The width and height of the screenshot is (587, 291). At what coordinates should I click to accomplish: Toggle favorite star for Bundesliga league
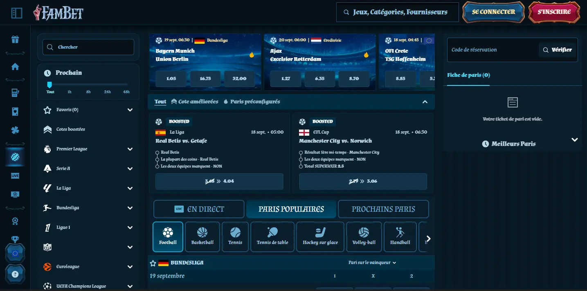(153, 263)
